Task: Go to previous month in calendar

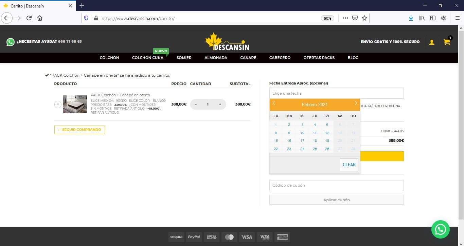Action: 274,103
